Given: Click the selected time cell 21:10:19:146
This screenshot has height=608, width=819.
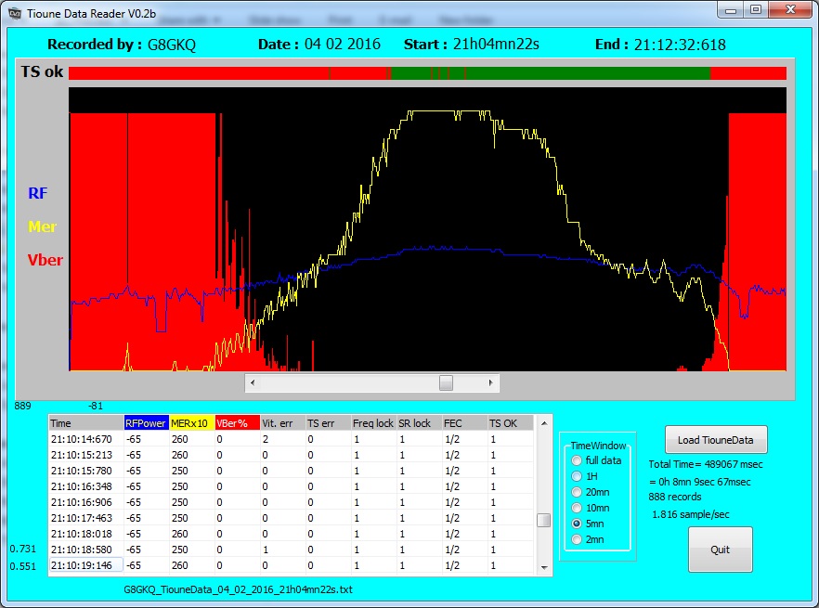Looking at the screenshot, I should tap(86, 565).
